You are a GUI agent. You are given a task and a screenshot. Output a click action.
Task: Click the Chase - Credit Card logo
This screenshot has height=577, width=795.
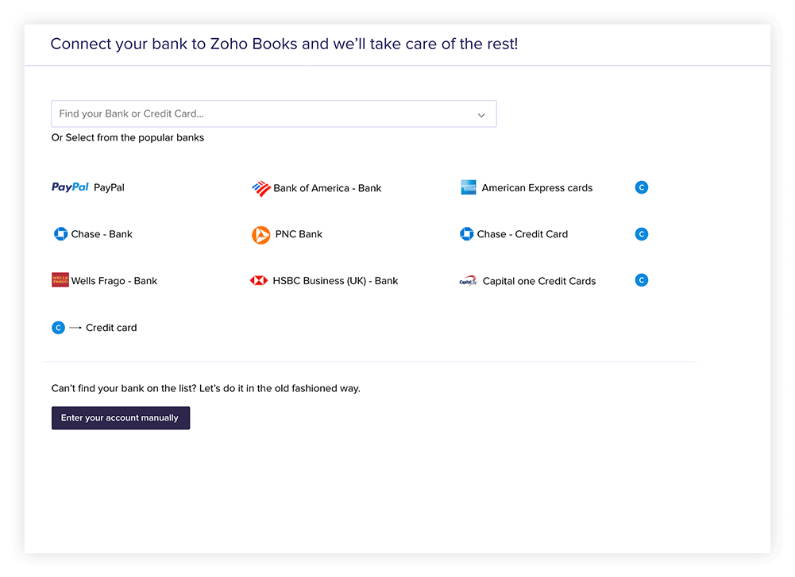pyautogui.click(x=467, y=233)
